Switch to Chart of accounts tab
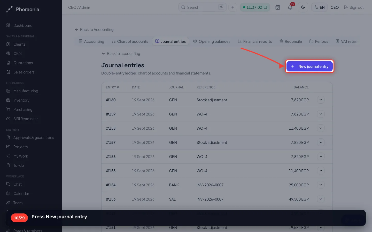The height and width of the screenshot is (232, 372). click(130, 41)
